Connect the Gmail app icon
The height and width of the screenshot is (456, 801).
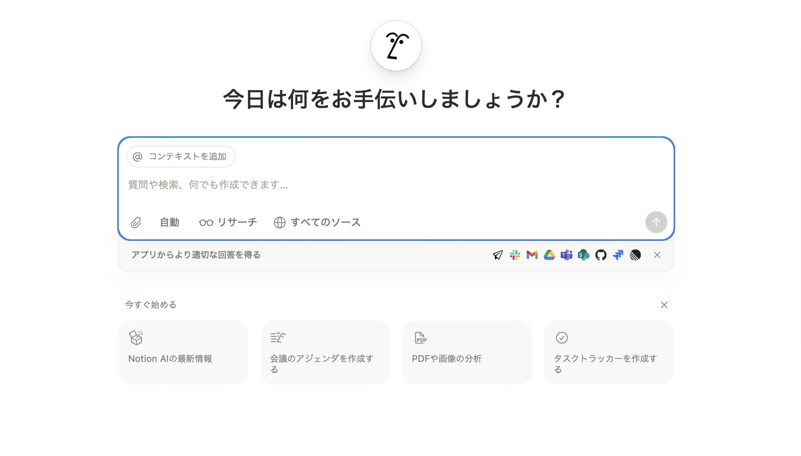[x=532, y=255]
